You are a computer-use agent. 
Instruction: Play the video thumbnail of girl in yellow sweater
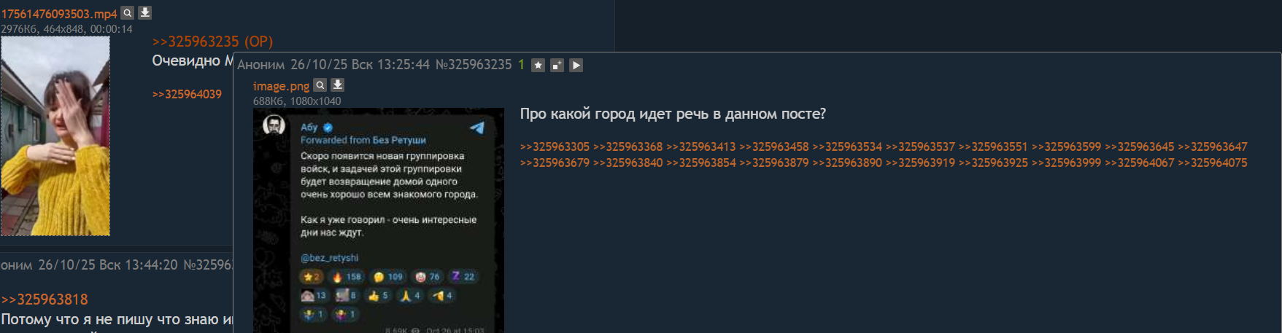[55, 136]
